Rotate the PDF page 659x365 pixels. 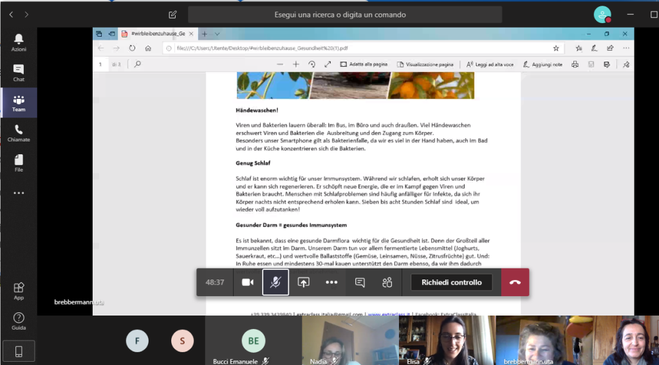(311, 64)
